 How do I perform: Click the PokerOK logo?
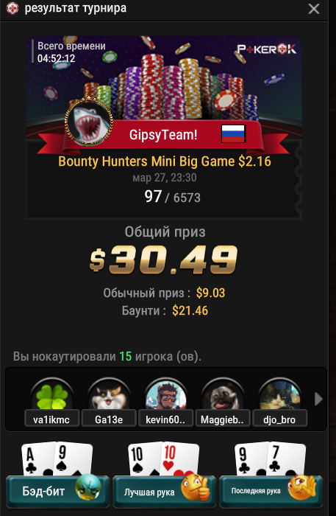click(x=266, y=49)
